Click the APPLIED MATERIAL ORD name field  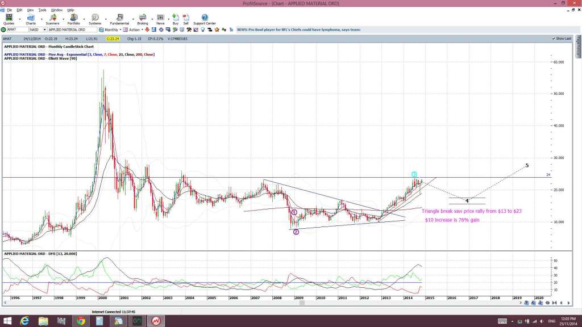pos(73,30)
